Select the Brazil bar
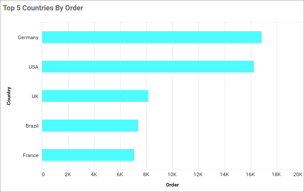304x192 pixels. [90, 126]
